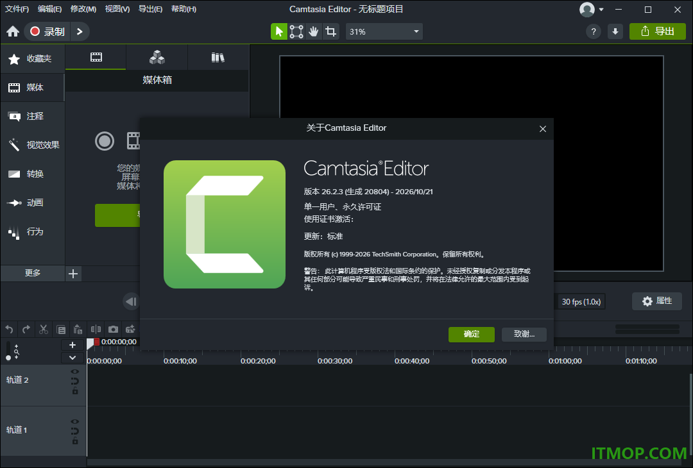Redo the last action
Viewport: 693px width, 468px height.
click(26, 330)
